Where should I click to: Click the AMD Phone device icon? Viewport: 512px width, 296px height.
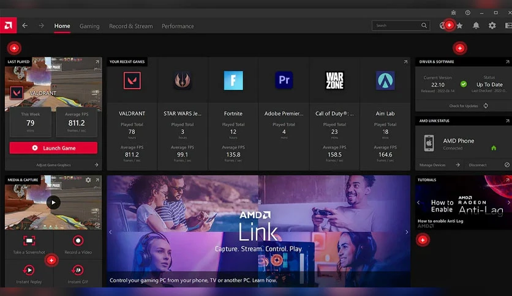(429, 143)
